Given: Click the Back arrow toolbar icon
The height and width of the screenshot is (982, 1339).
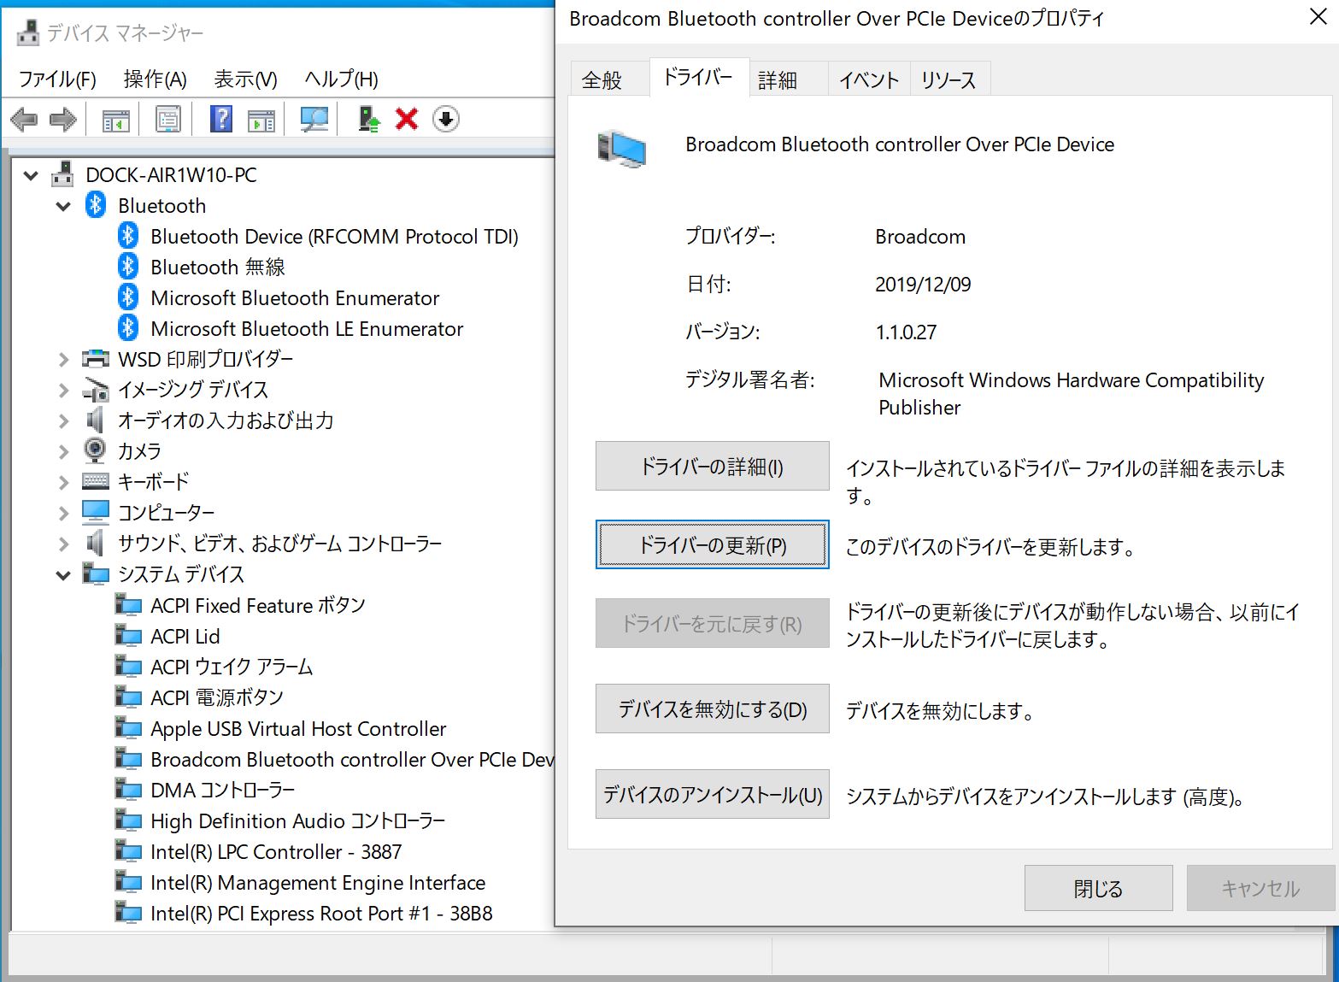Looking at the screenshot, I should click(x=24, y=120).
